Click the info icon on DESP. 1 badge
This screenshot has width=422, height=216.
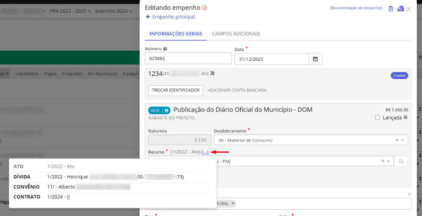167,110
